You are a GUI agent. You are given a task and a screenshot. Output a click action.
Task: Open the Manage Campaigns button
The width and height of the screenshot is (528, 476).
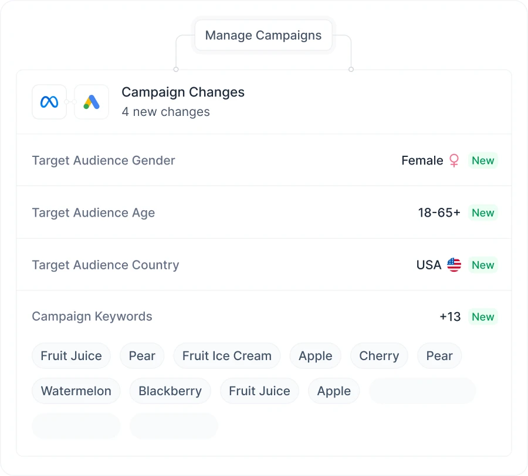click(x=263, y=35)
